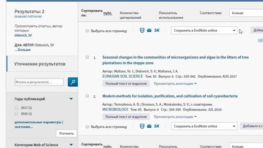This screenshot has width=263, height=148.
Task: Click the bottom print icon
Action: point(142,126)
